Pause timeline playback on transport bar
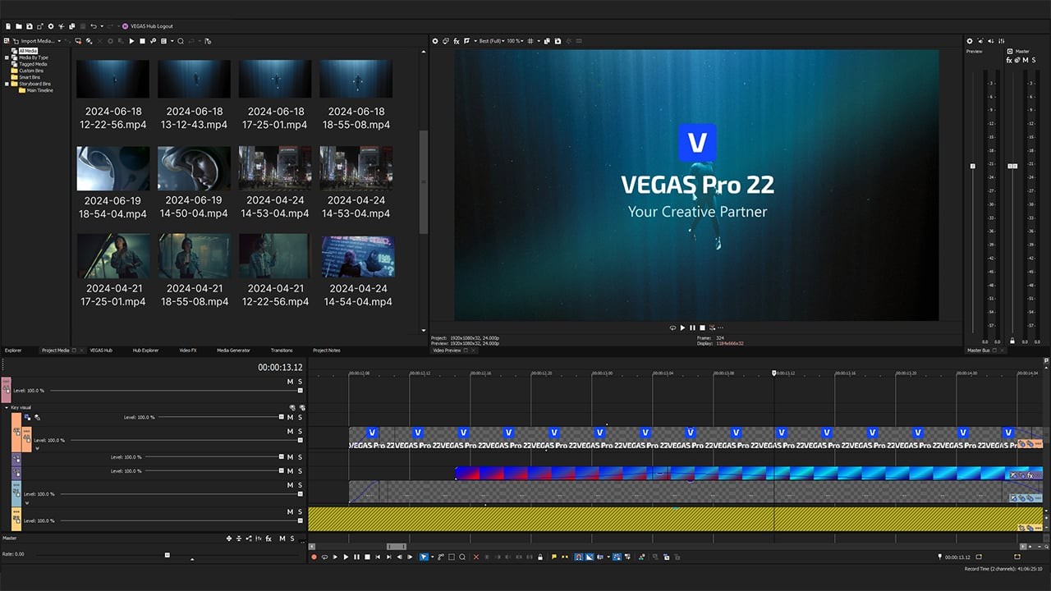The image size is (1051, 591). 356,557
